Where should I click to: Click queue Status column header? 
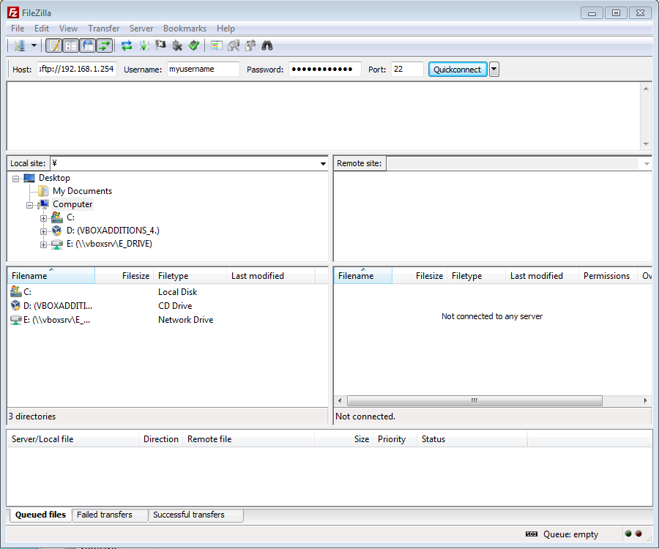point(472,439)
